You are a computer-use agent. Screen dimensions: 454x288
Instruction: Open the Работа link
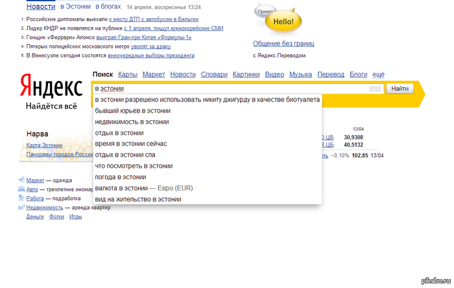[35, 199]
